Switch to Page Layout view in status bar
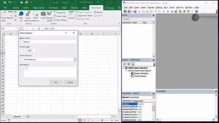Screen dimensions: 219x123 click(85, 120)
